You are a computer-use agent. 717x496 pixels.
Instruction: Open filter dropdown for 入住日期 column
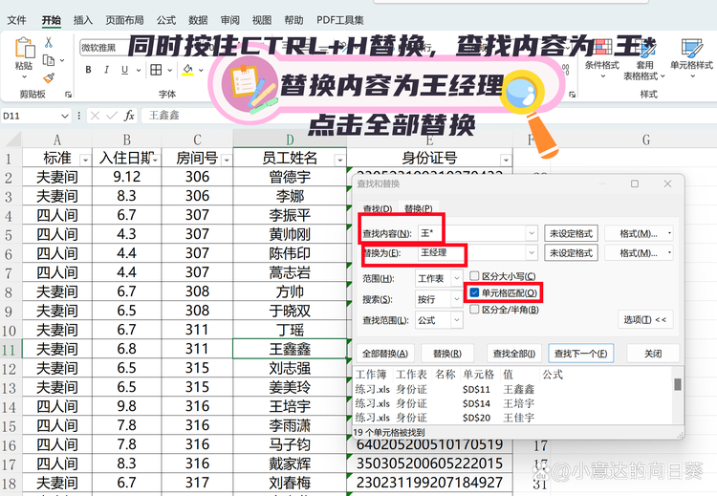(156, 160)
